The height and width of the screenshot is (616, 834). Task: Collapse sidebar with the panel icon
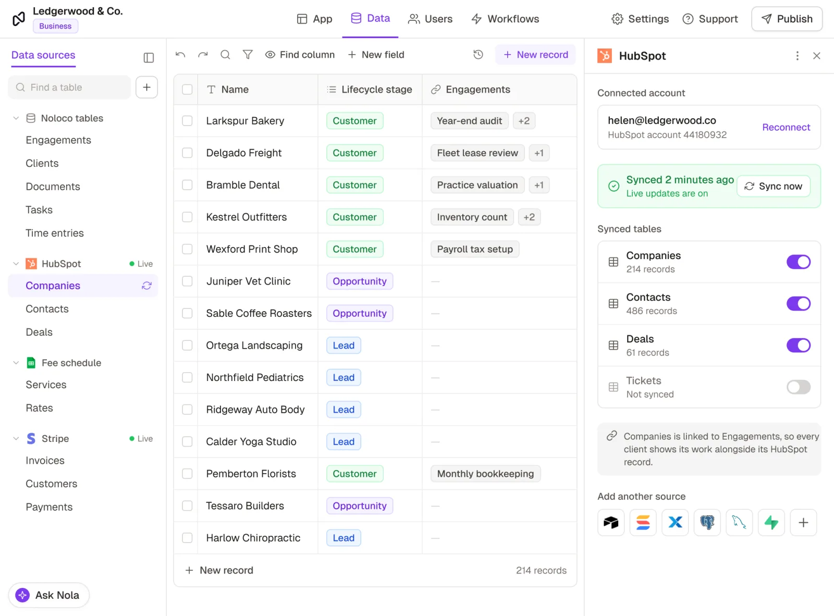pyautogui.click(x=149, y=57)
